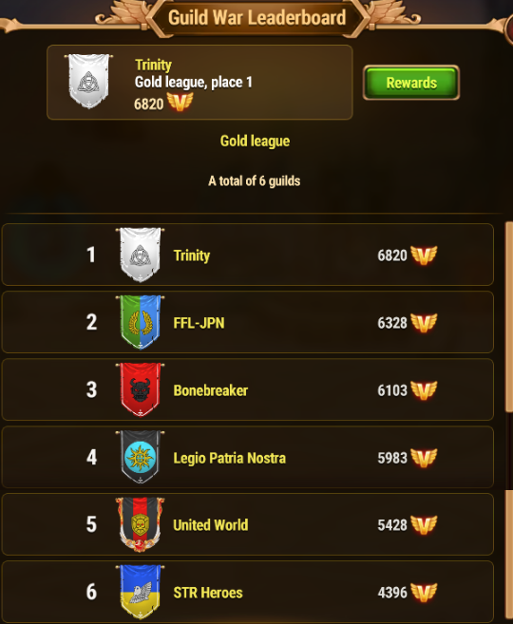Viewport: 513px width, 624px height.
Task: Click Bonebreaker red demon banner
Action: pyautogui.click(x=140, y=389)
